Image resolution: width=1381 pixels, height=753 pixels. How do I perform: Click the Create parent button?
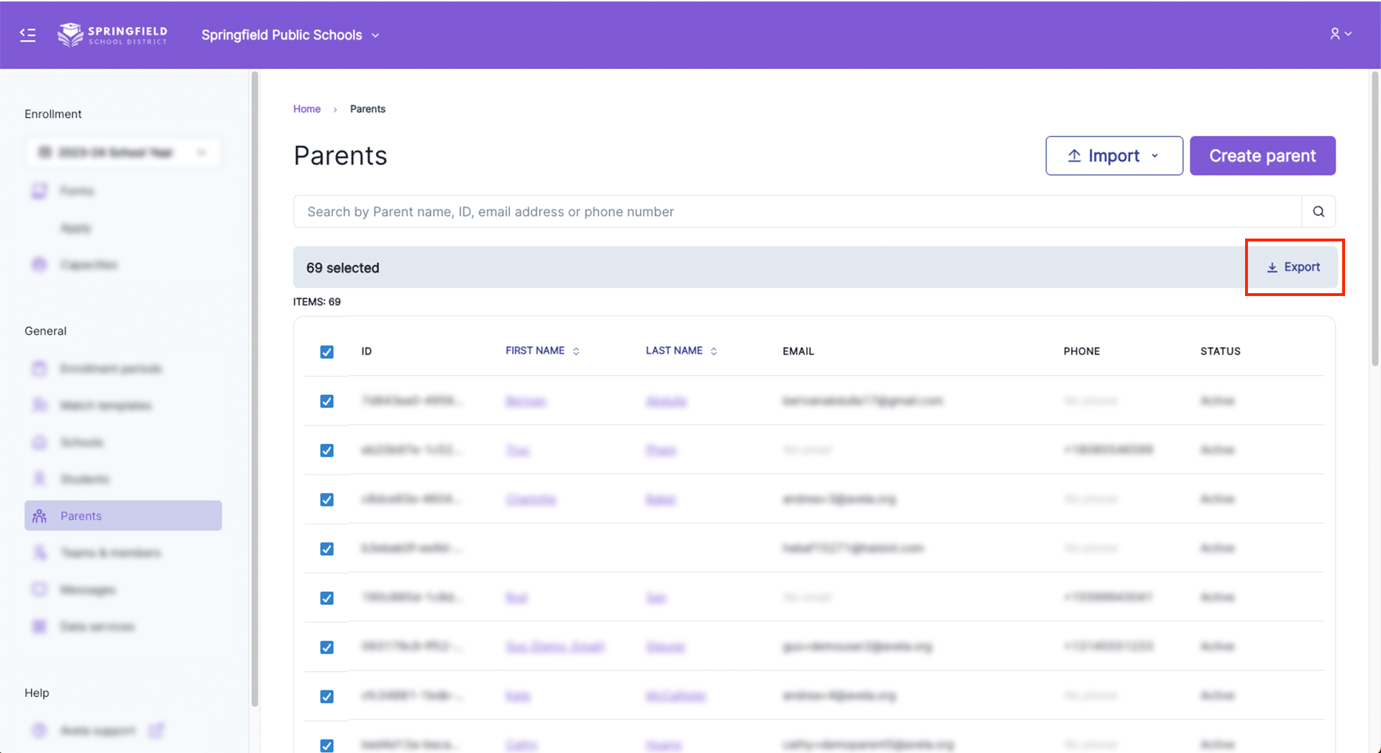(1262, 156)
